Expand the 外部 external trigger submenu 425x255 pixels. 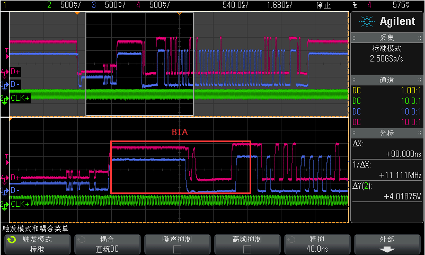point(387,244)
